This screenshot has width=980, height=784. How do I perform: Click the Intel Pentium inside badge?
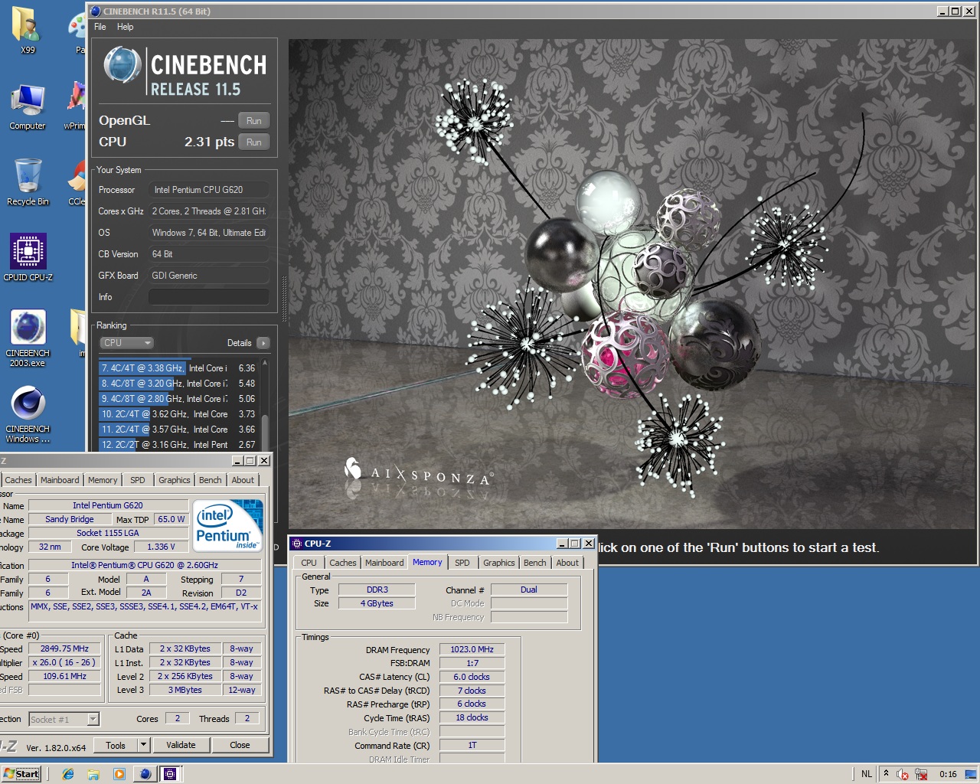point(227,526)
